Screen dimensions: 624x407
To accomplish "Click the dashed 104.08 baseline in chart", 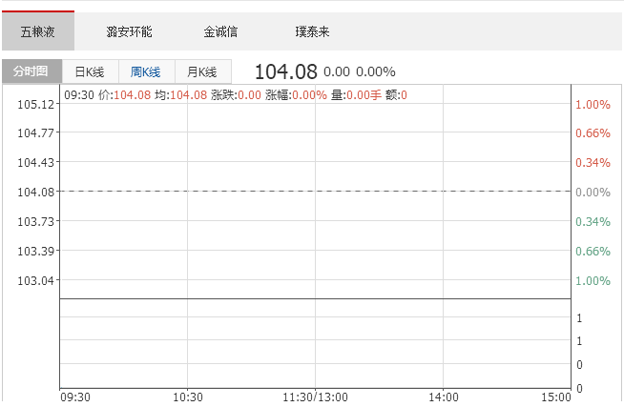I will [315, 192].
